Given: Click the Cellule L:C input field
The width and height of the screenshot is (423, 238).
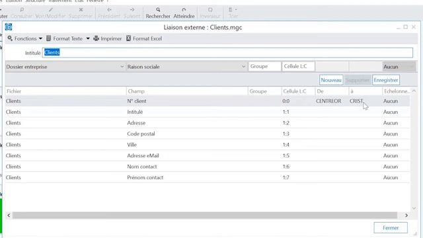Looking at the screenshot, I should coord(298,66).
